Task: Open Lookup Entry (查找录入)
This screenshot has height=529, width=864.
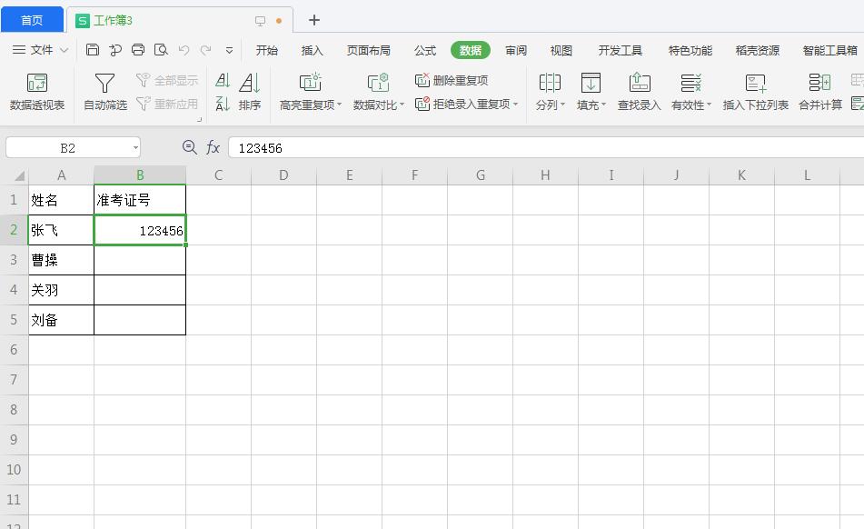Action: point(640,92)
